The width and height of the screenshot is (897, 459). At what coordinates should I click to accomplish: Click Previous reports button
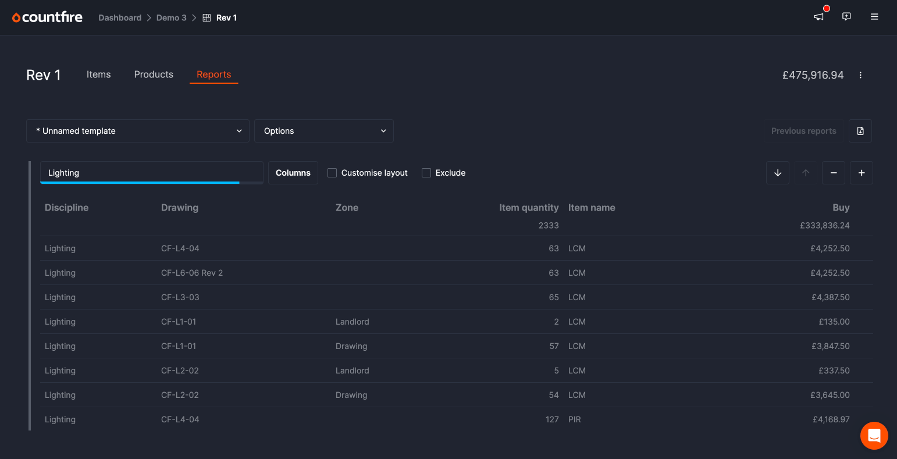tap(804, 131)
